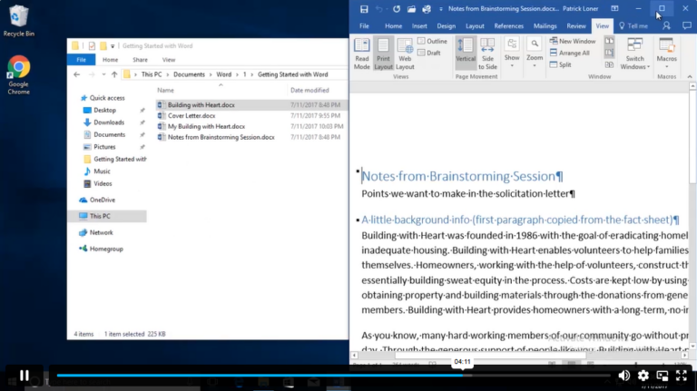Click the Up arrow in File Explorer

coord(114,74)
